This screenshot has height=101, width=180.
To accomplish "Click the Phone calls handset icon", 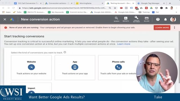I will pos(118,67).
